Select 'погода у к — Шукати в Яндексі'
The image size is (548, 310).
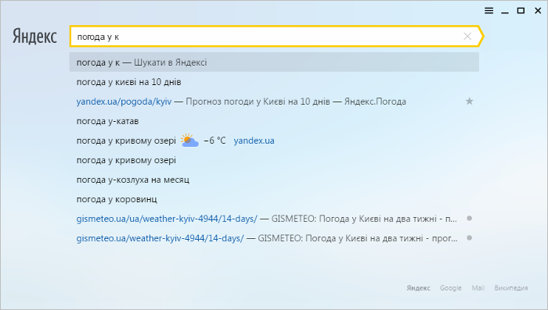[274, 62]
